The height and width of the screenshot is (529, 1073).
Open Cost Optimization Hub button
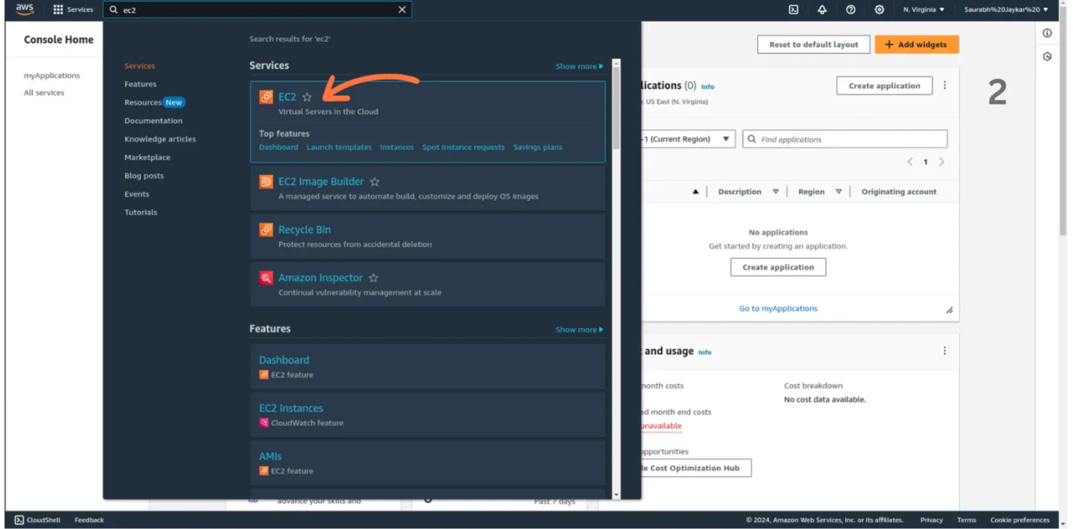[x=695, y=468]
